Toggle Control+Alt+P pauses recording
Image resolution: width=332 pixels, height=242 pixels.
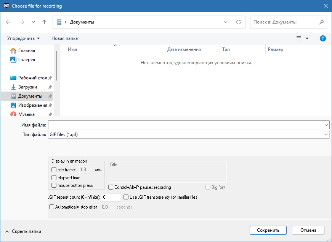pos(111,187)
